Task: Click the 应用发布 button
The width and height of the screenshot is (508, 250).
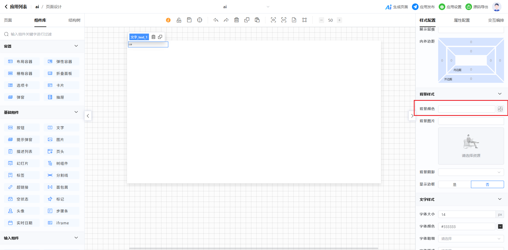Action: click(x=423, y=7)
